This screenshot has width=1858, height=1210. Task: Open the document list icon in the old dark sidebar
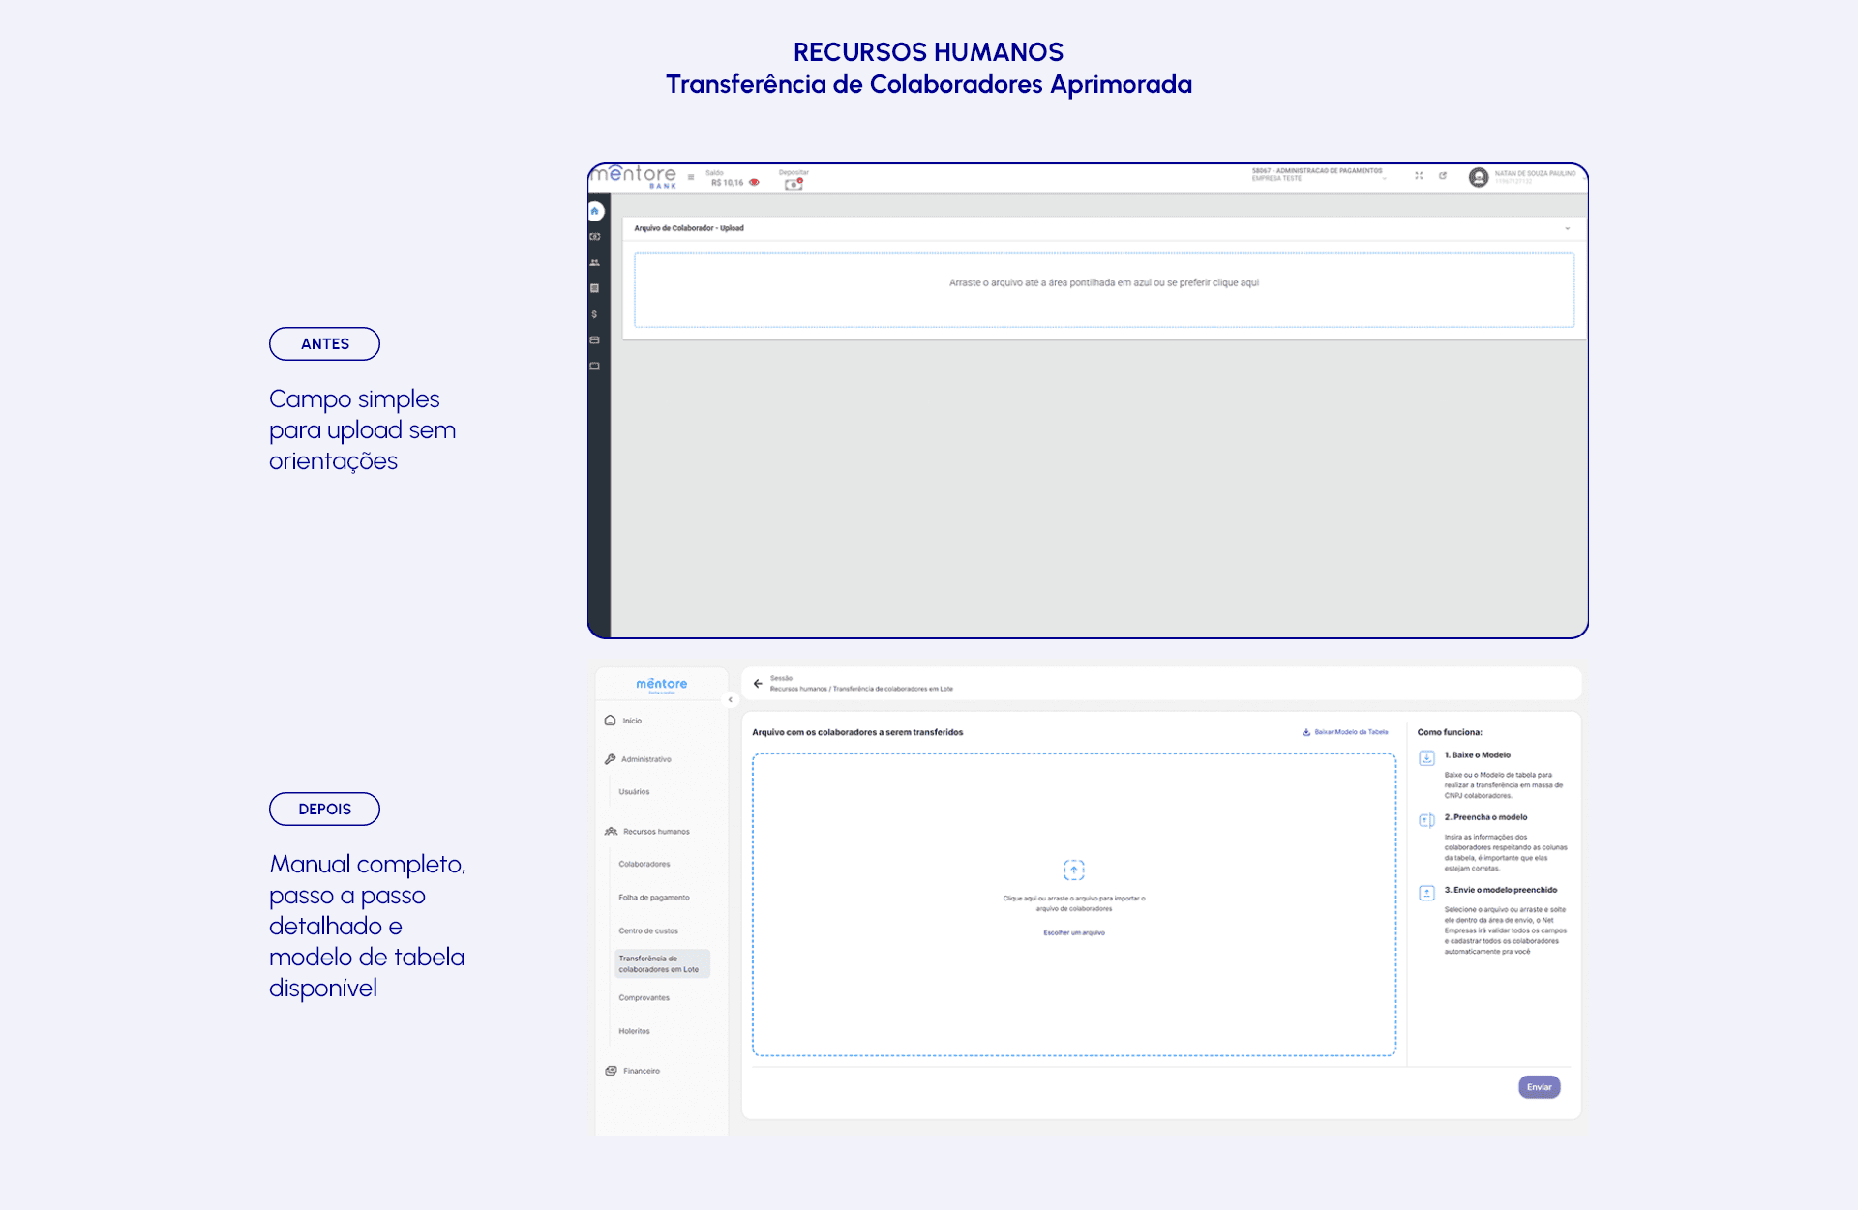[595, 288]
